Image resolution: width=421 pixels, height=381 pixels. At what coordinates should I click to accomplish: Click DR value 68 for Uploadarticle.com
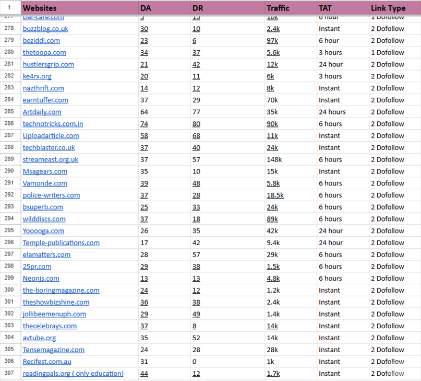pyautogui.click(x=196, y=135)
